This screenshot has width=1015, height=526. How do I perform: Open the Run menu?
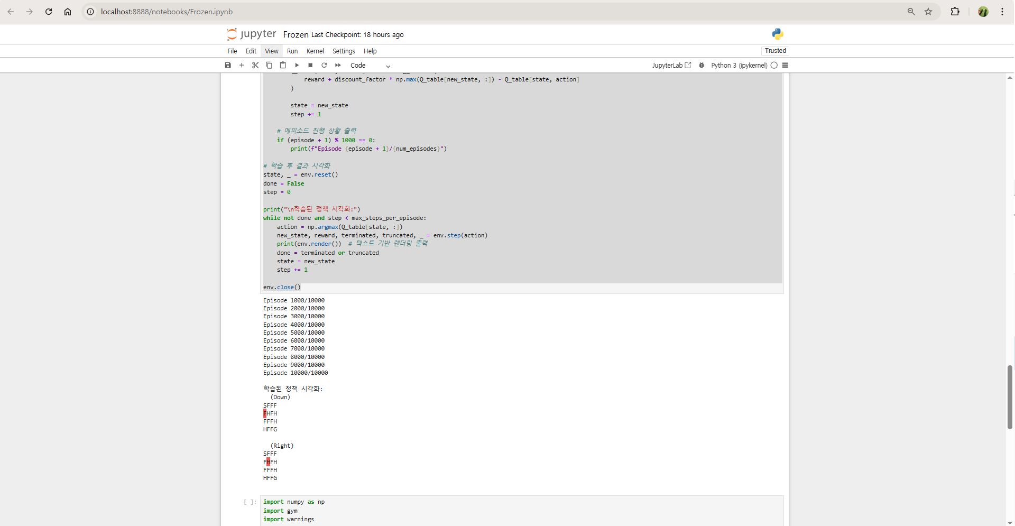tap(292, 51)
